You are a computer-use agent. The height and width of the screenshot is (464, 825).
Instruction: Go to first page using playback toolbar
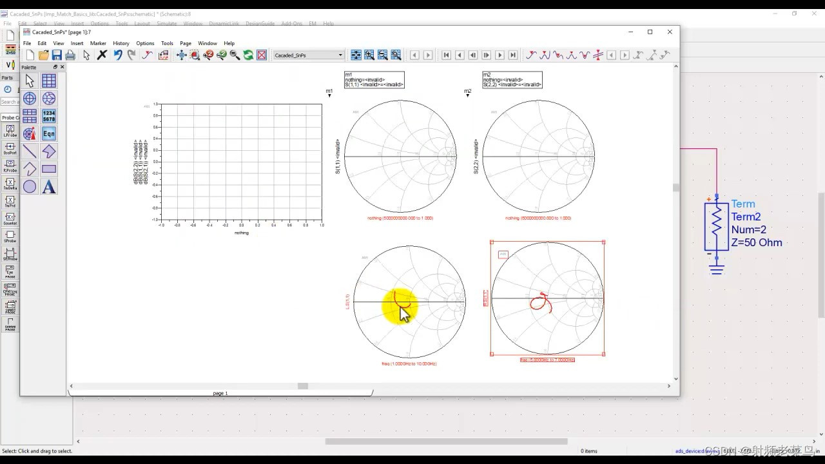point(446,55)
